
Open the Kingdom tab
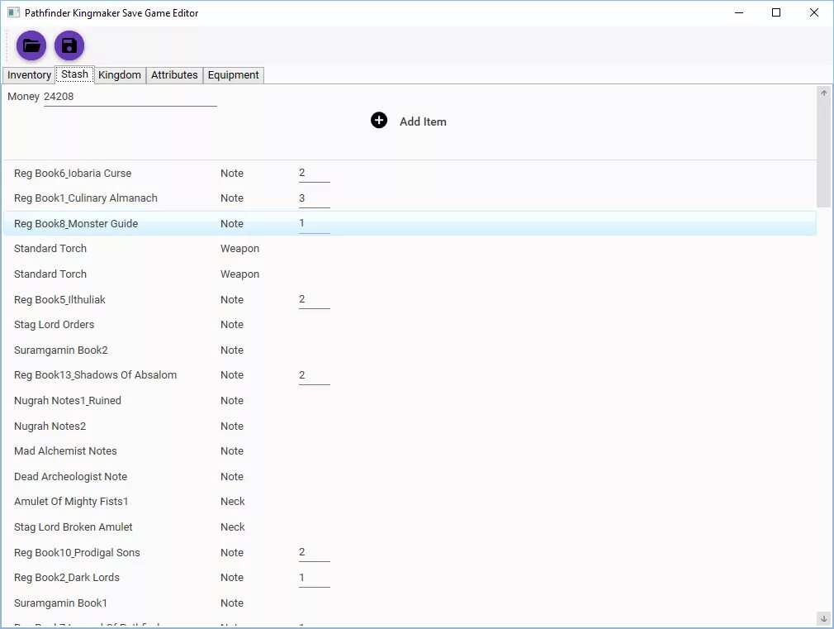(x=120, y=75)
